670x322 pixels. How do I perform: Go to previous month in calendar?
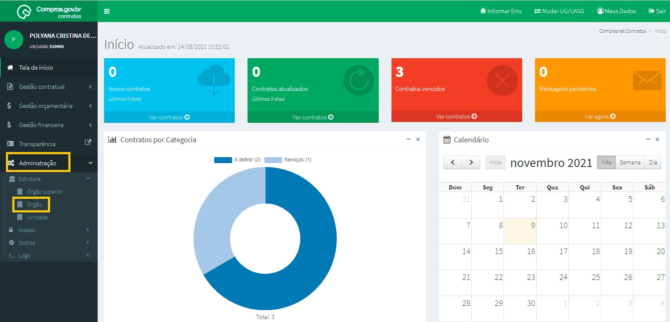pyautogui.click(x=453, y=162)
